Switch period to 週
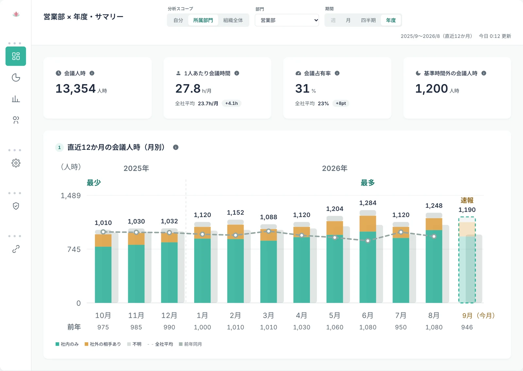The width and height of the screenshot is (523, 371). click(333, 20)
